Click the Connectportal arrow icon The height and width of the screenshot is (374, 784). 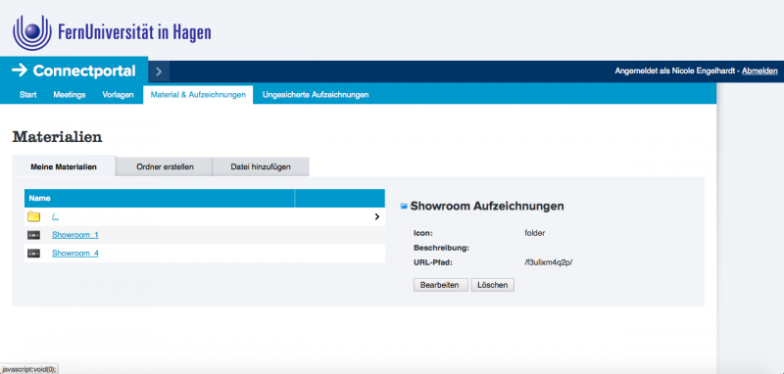(19, 70)
